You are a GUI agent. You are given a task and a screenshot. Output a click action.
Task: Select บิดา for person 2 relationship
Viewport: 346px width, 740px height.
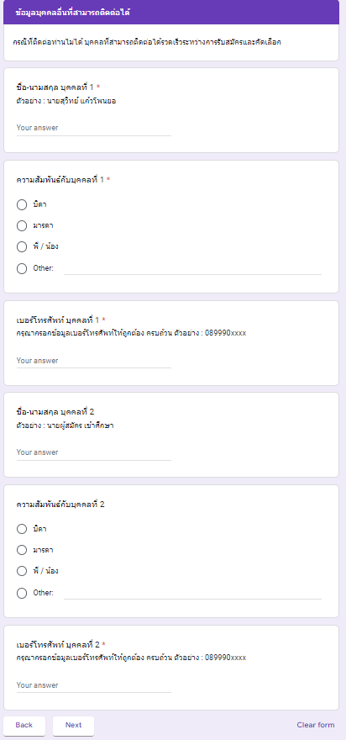[22, 529]
